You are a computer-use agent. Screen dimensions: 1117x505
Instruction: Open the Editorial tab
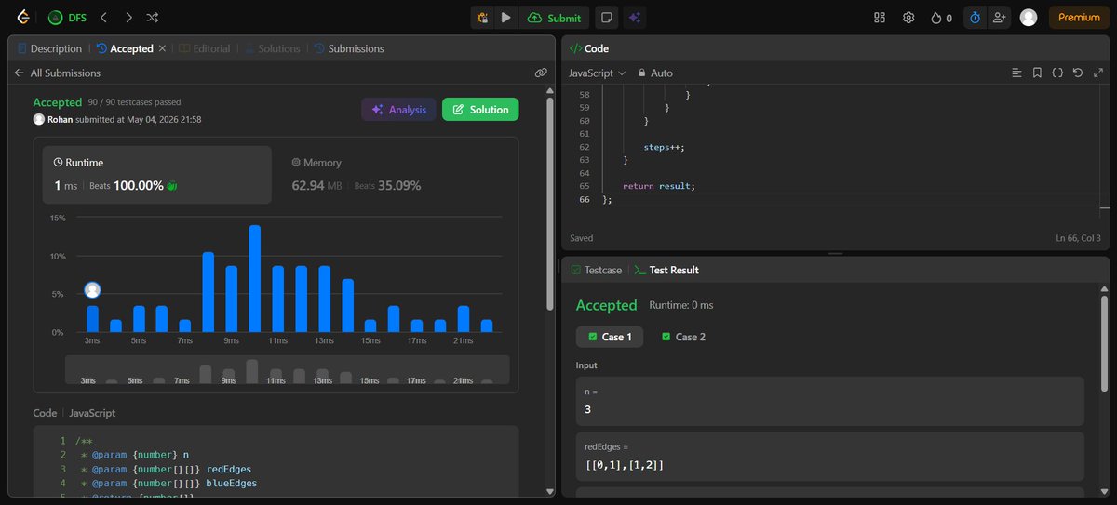coord(205,48)
